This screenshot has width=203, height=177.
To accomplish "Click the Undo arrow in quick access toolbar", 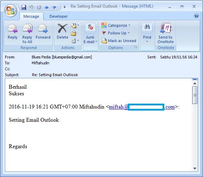I will [x=31, y=7].
